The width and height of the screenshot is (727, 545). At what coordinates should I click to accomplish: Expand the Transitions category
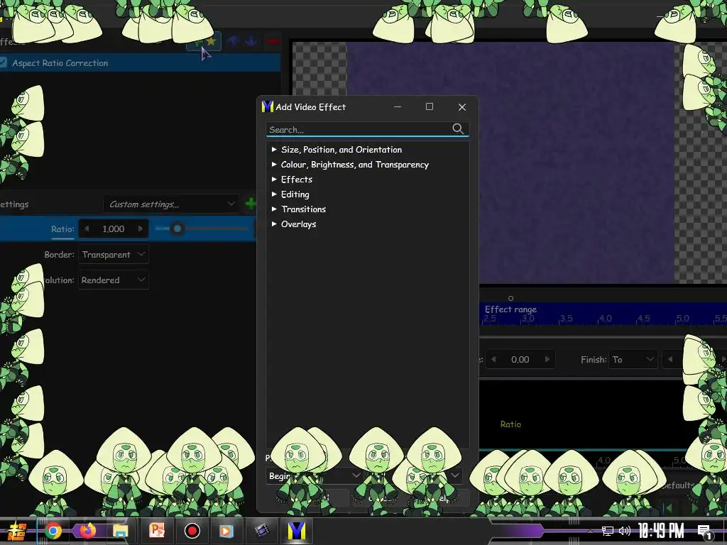tap(274, 209)
